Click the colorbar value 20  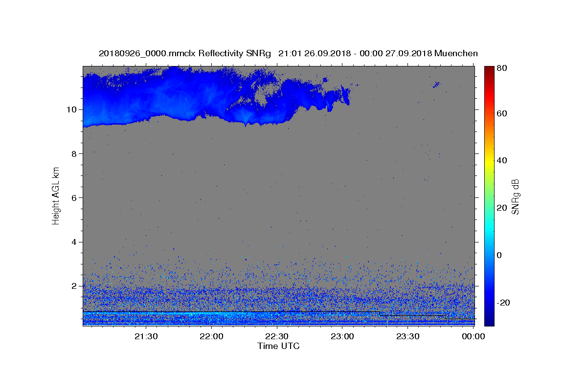pyautogui.click(x=503, y=208)
